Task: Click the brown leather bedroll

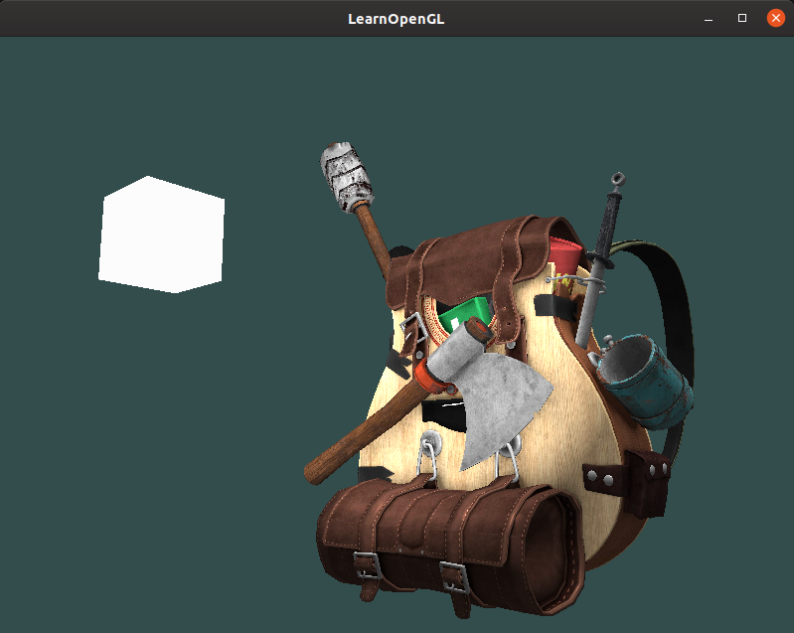Action: click(447, 537)
